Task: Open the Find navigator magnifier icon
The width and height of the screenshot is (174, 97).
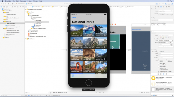Action: click(x=10, y=7)
